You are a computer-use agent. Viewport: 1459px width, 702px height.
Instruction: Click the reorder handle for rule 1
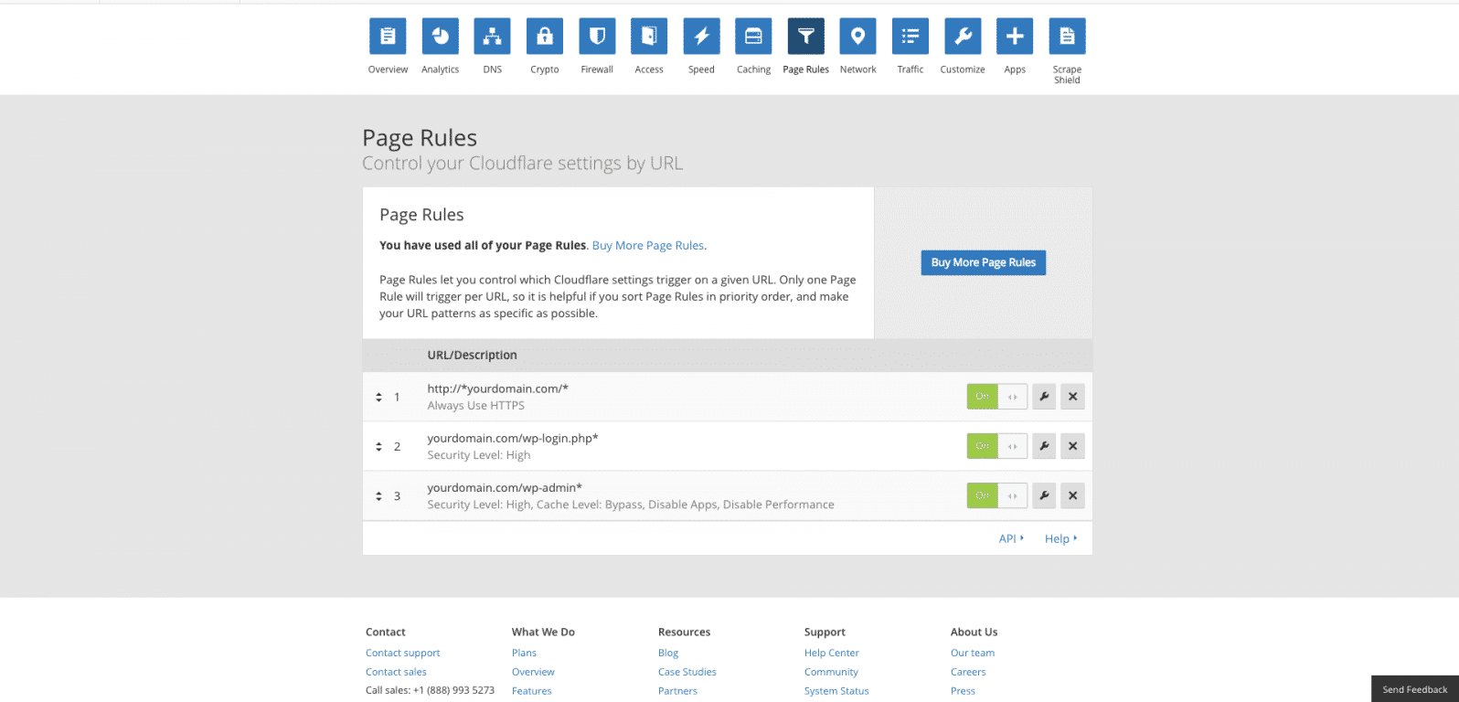click(378, 397)
